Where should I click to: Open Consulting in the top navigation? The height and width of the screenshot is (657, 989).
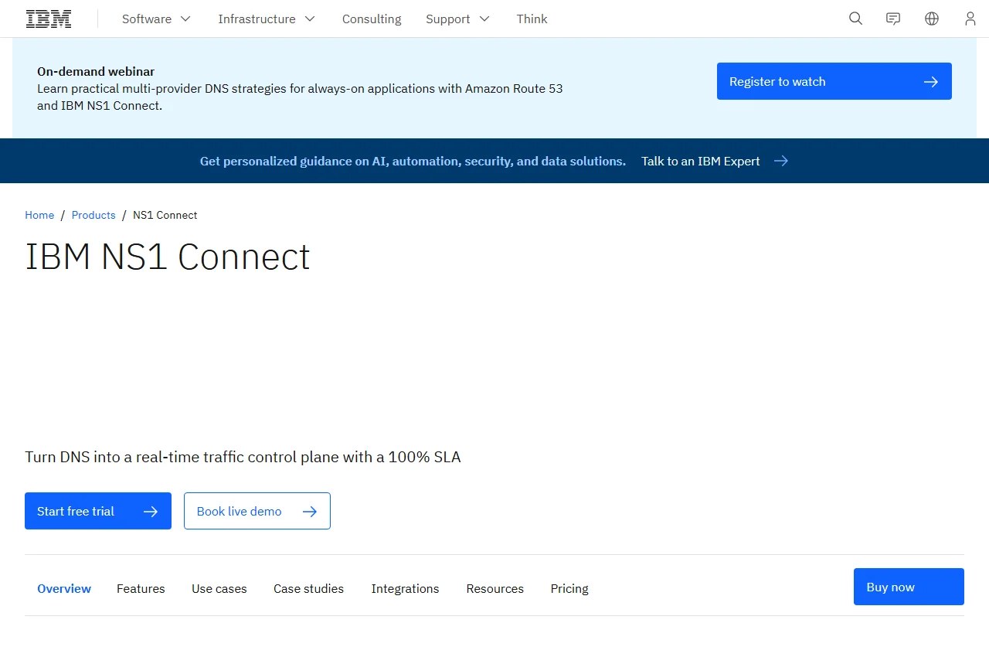coord(372,19)
